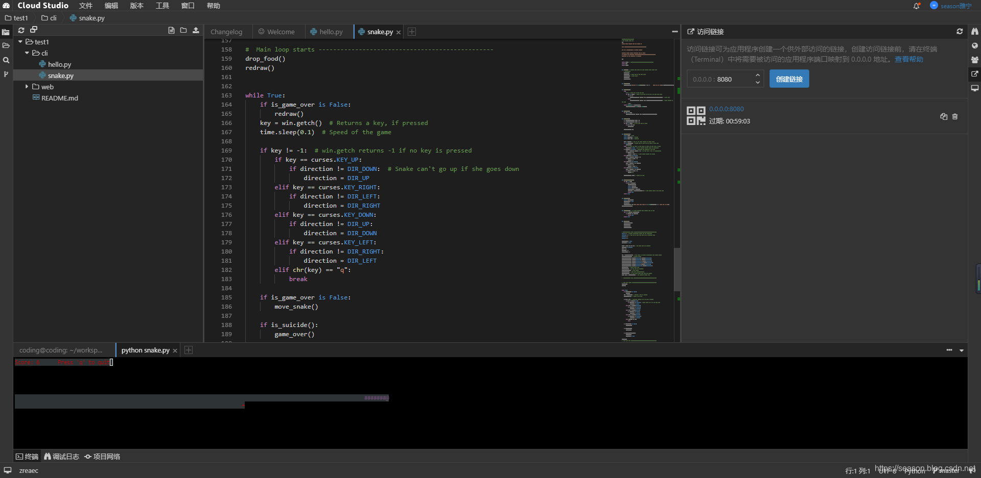981x478 pixels.
Task: Click the zreaec status bar text
Action: pyautogui.click(x=29, y=470)
